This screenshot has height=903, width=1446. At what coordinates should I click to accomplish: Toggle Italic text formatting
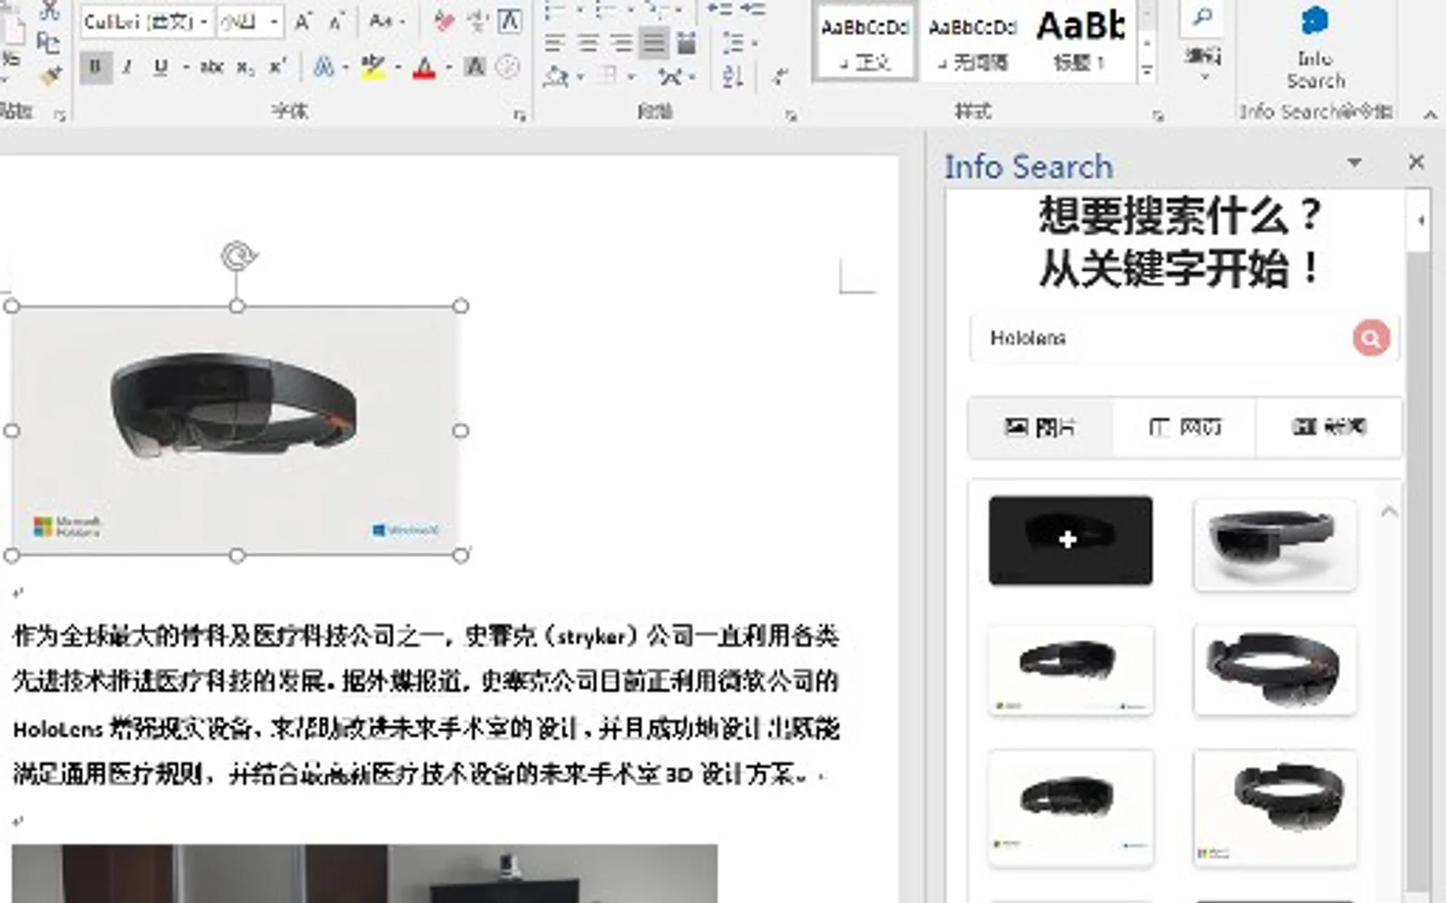[127, 67]
